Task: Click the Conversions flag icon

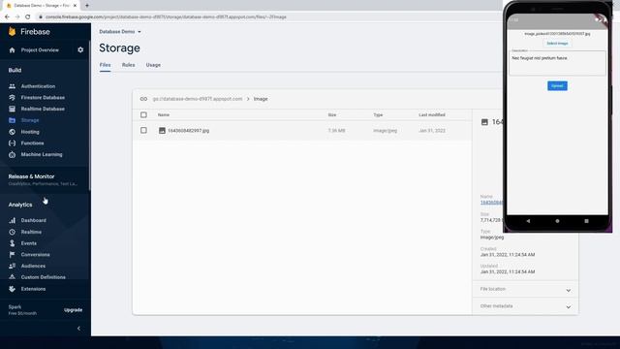Action: (13, 255)
